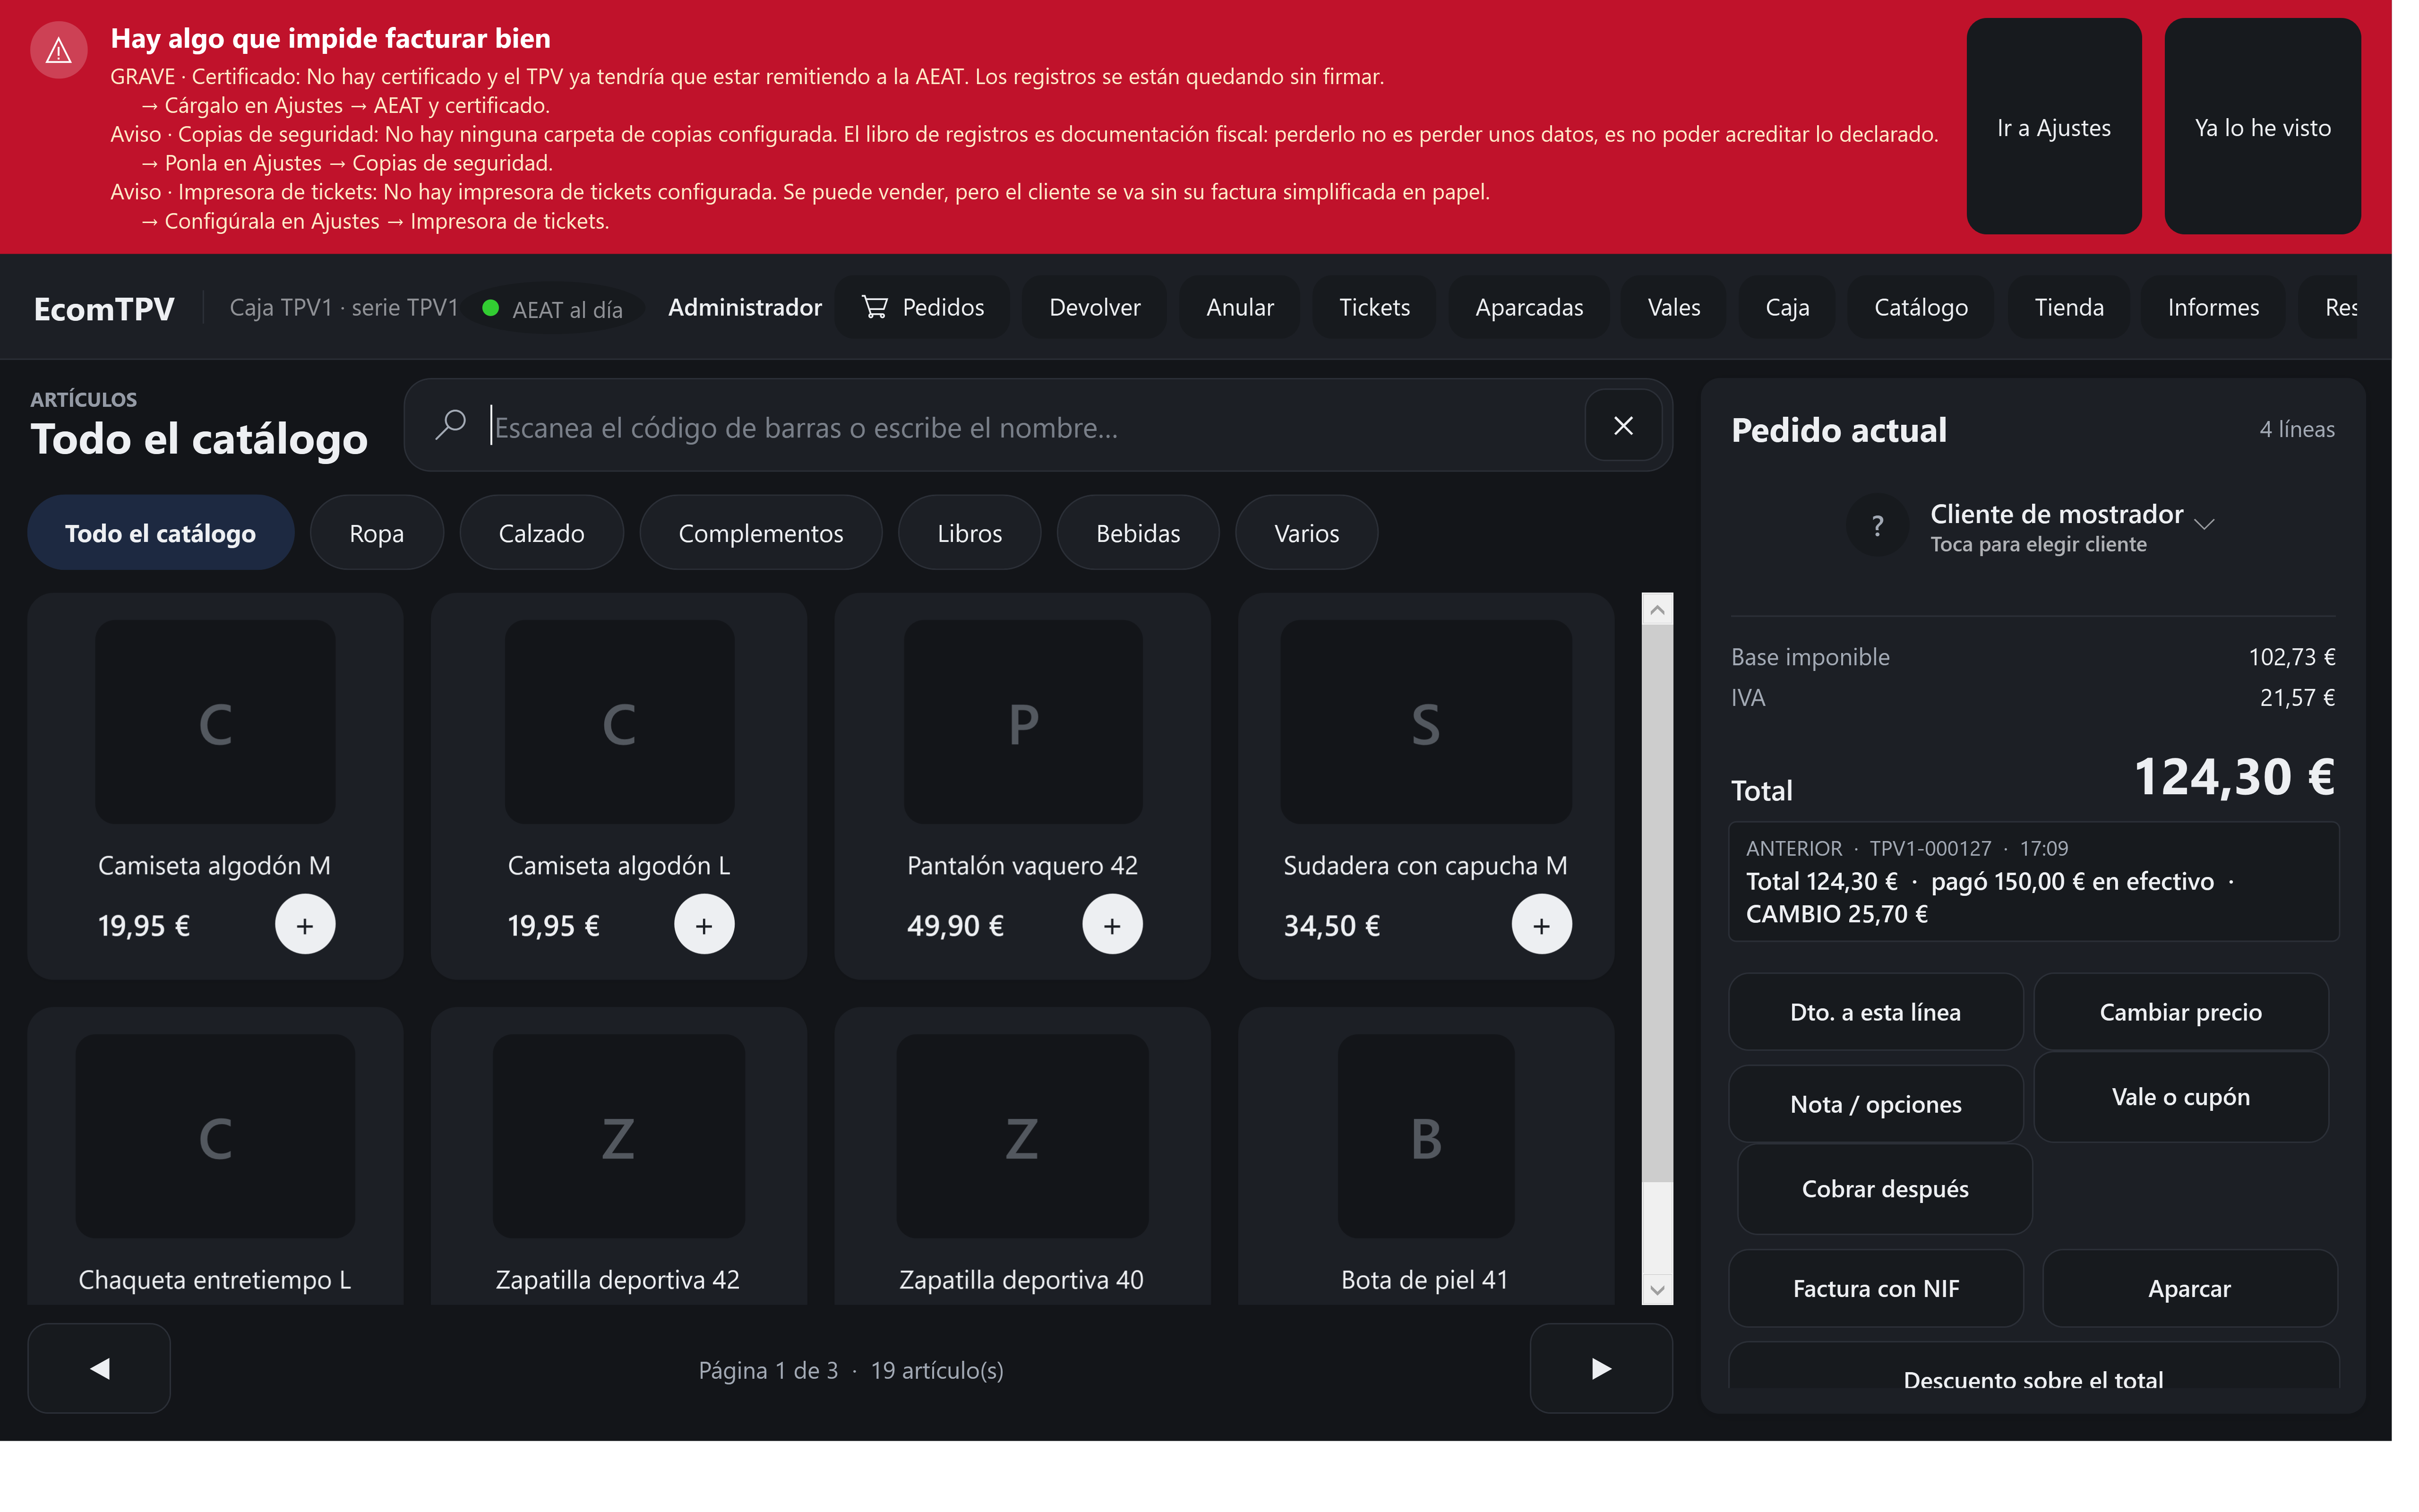Screen dimensions: 2419x1512
Task: Click the Factura con NIF button
Action: click(x=1875, y=1288)
